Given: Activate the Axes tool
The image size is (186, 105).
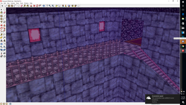Looking at the screenshot, I should [x=1, y=41].
